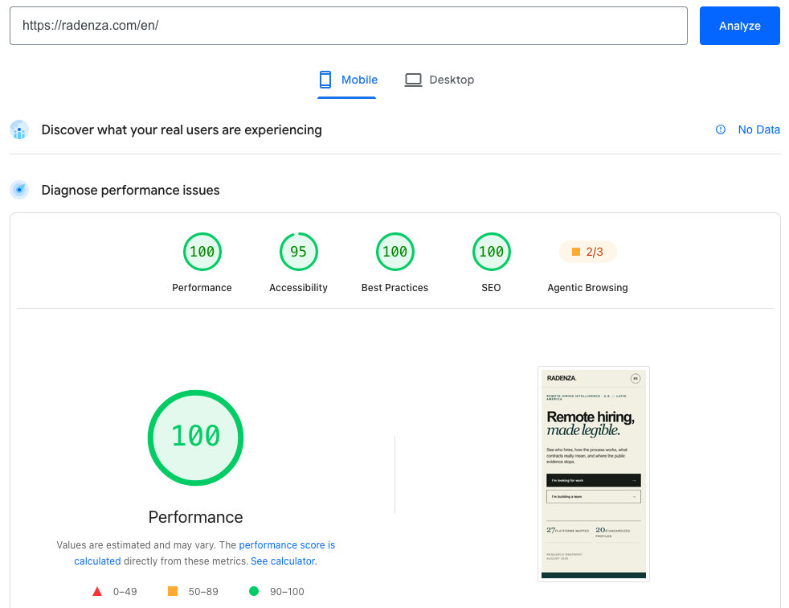
Task: Open the See calculator link
Action: pos(284,561)
